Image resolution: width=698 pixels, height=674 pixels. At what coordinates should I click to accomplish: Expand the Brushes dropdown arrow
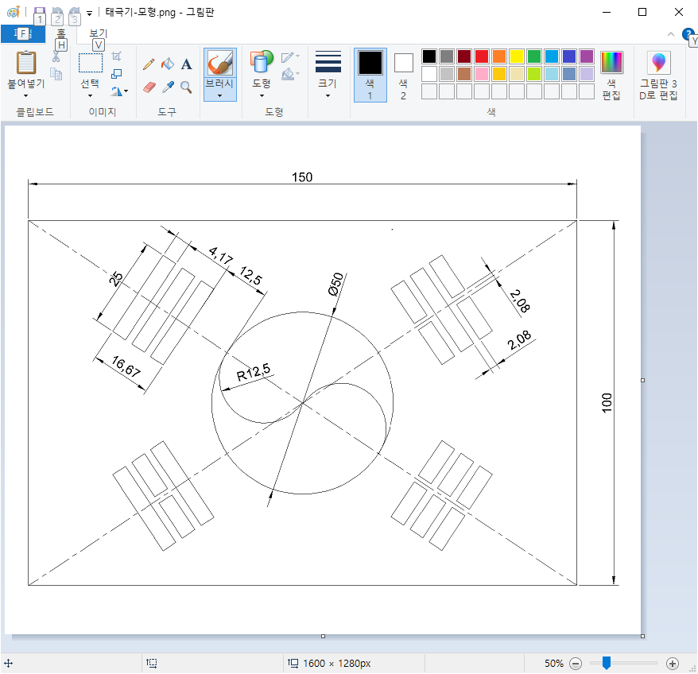pyautogui.click(x=220, y=95)
